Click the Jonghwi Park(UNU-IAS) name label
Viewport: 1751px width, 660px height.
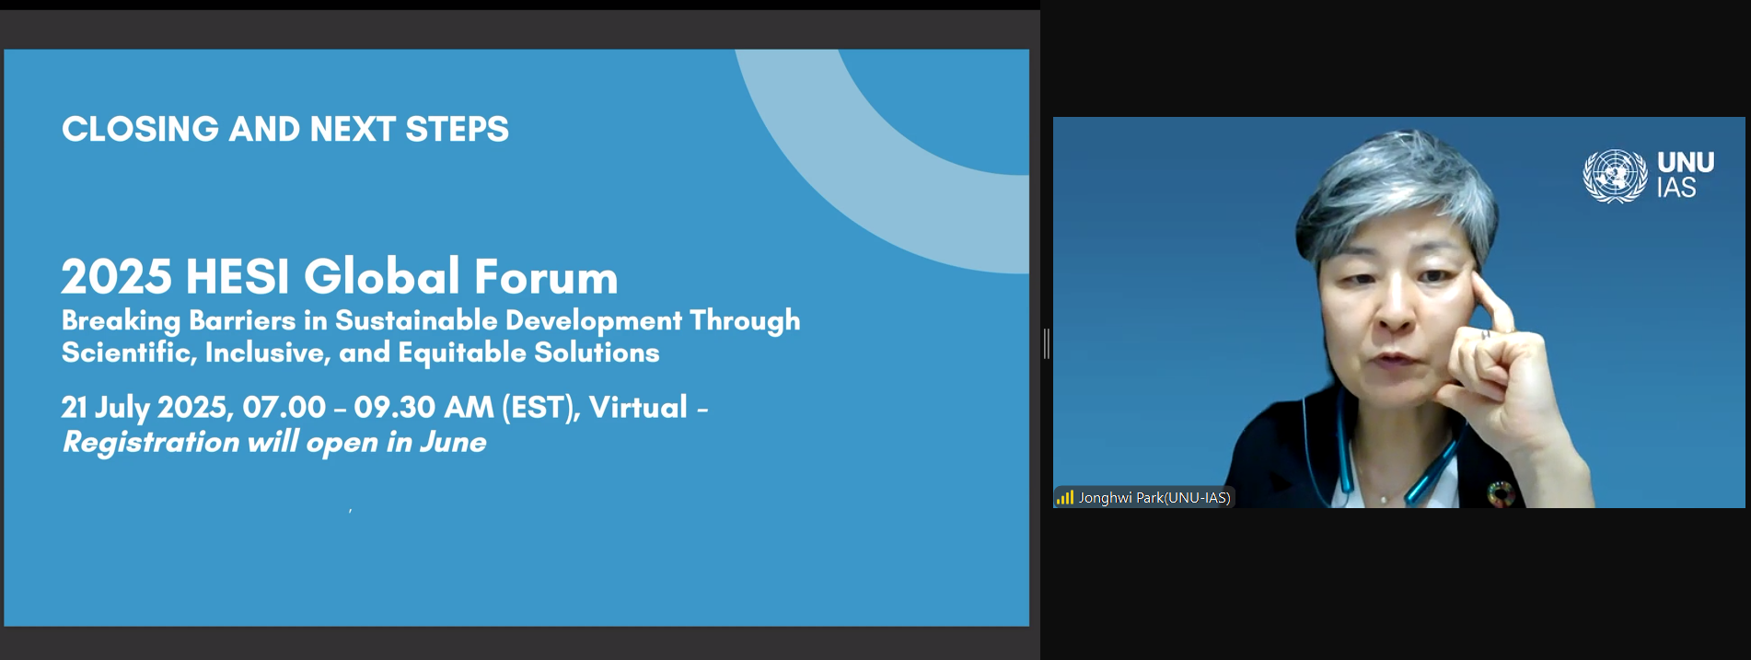pyautogui.click(x=1154, y=498)
